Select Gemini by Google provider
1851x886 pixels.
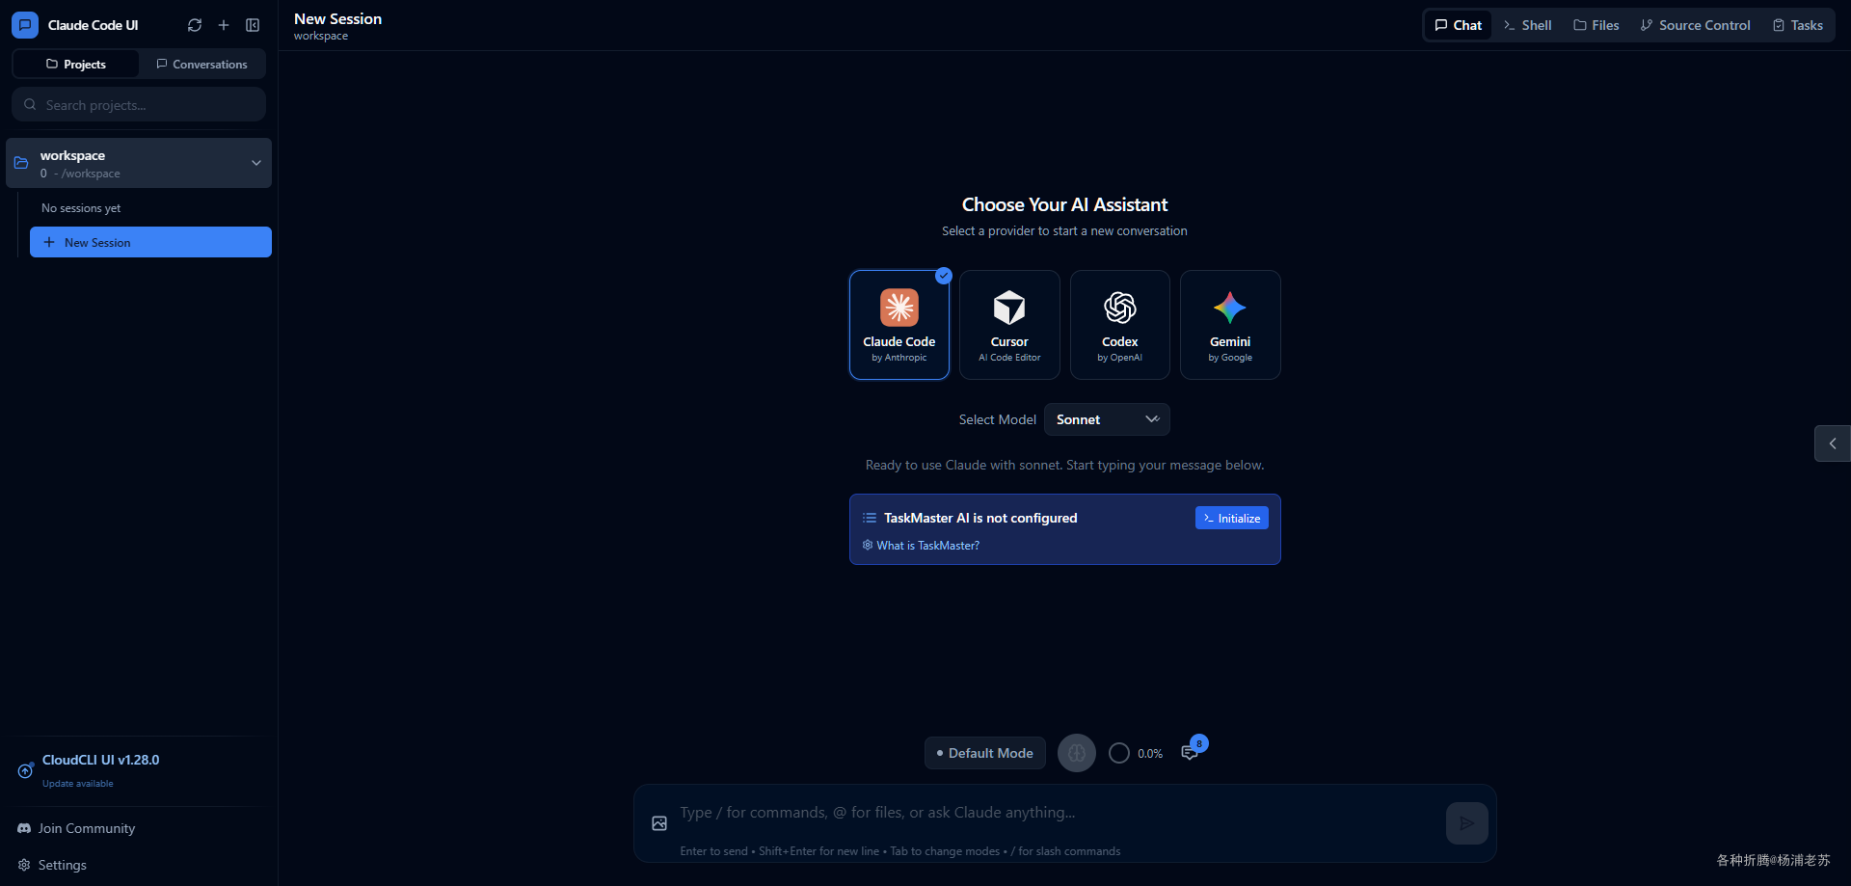1230,325
